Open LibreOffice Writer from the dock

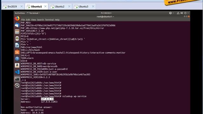[17, 45]
